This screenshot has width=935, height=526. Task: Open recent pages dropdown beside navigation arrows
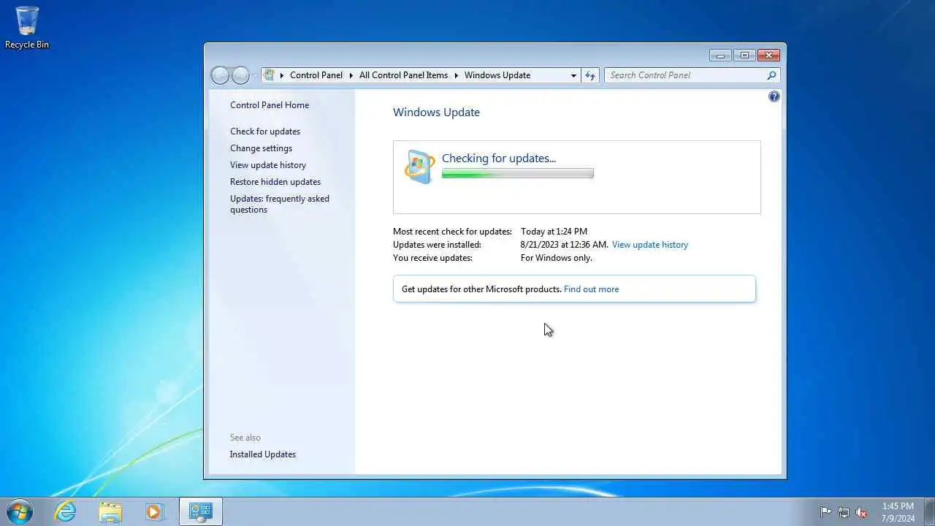click(x=255, y=75)
